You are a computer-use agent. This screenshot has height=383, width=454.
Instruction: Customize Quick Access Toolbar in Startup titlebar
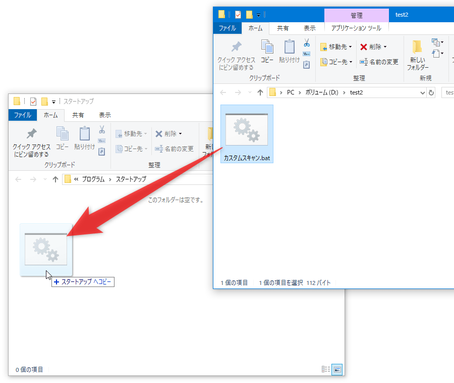coord(53,102)
